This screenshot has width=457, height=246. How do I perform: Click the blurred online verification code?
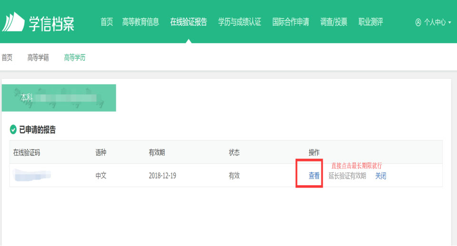tap(32, 175)
